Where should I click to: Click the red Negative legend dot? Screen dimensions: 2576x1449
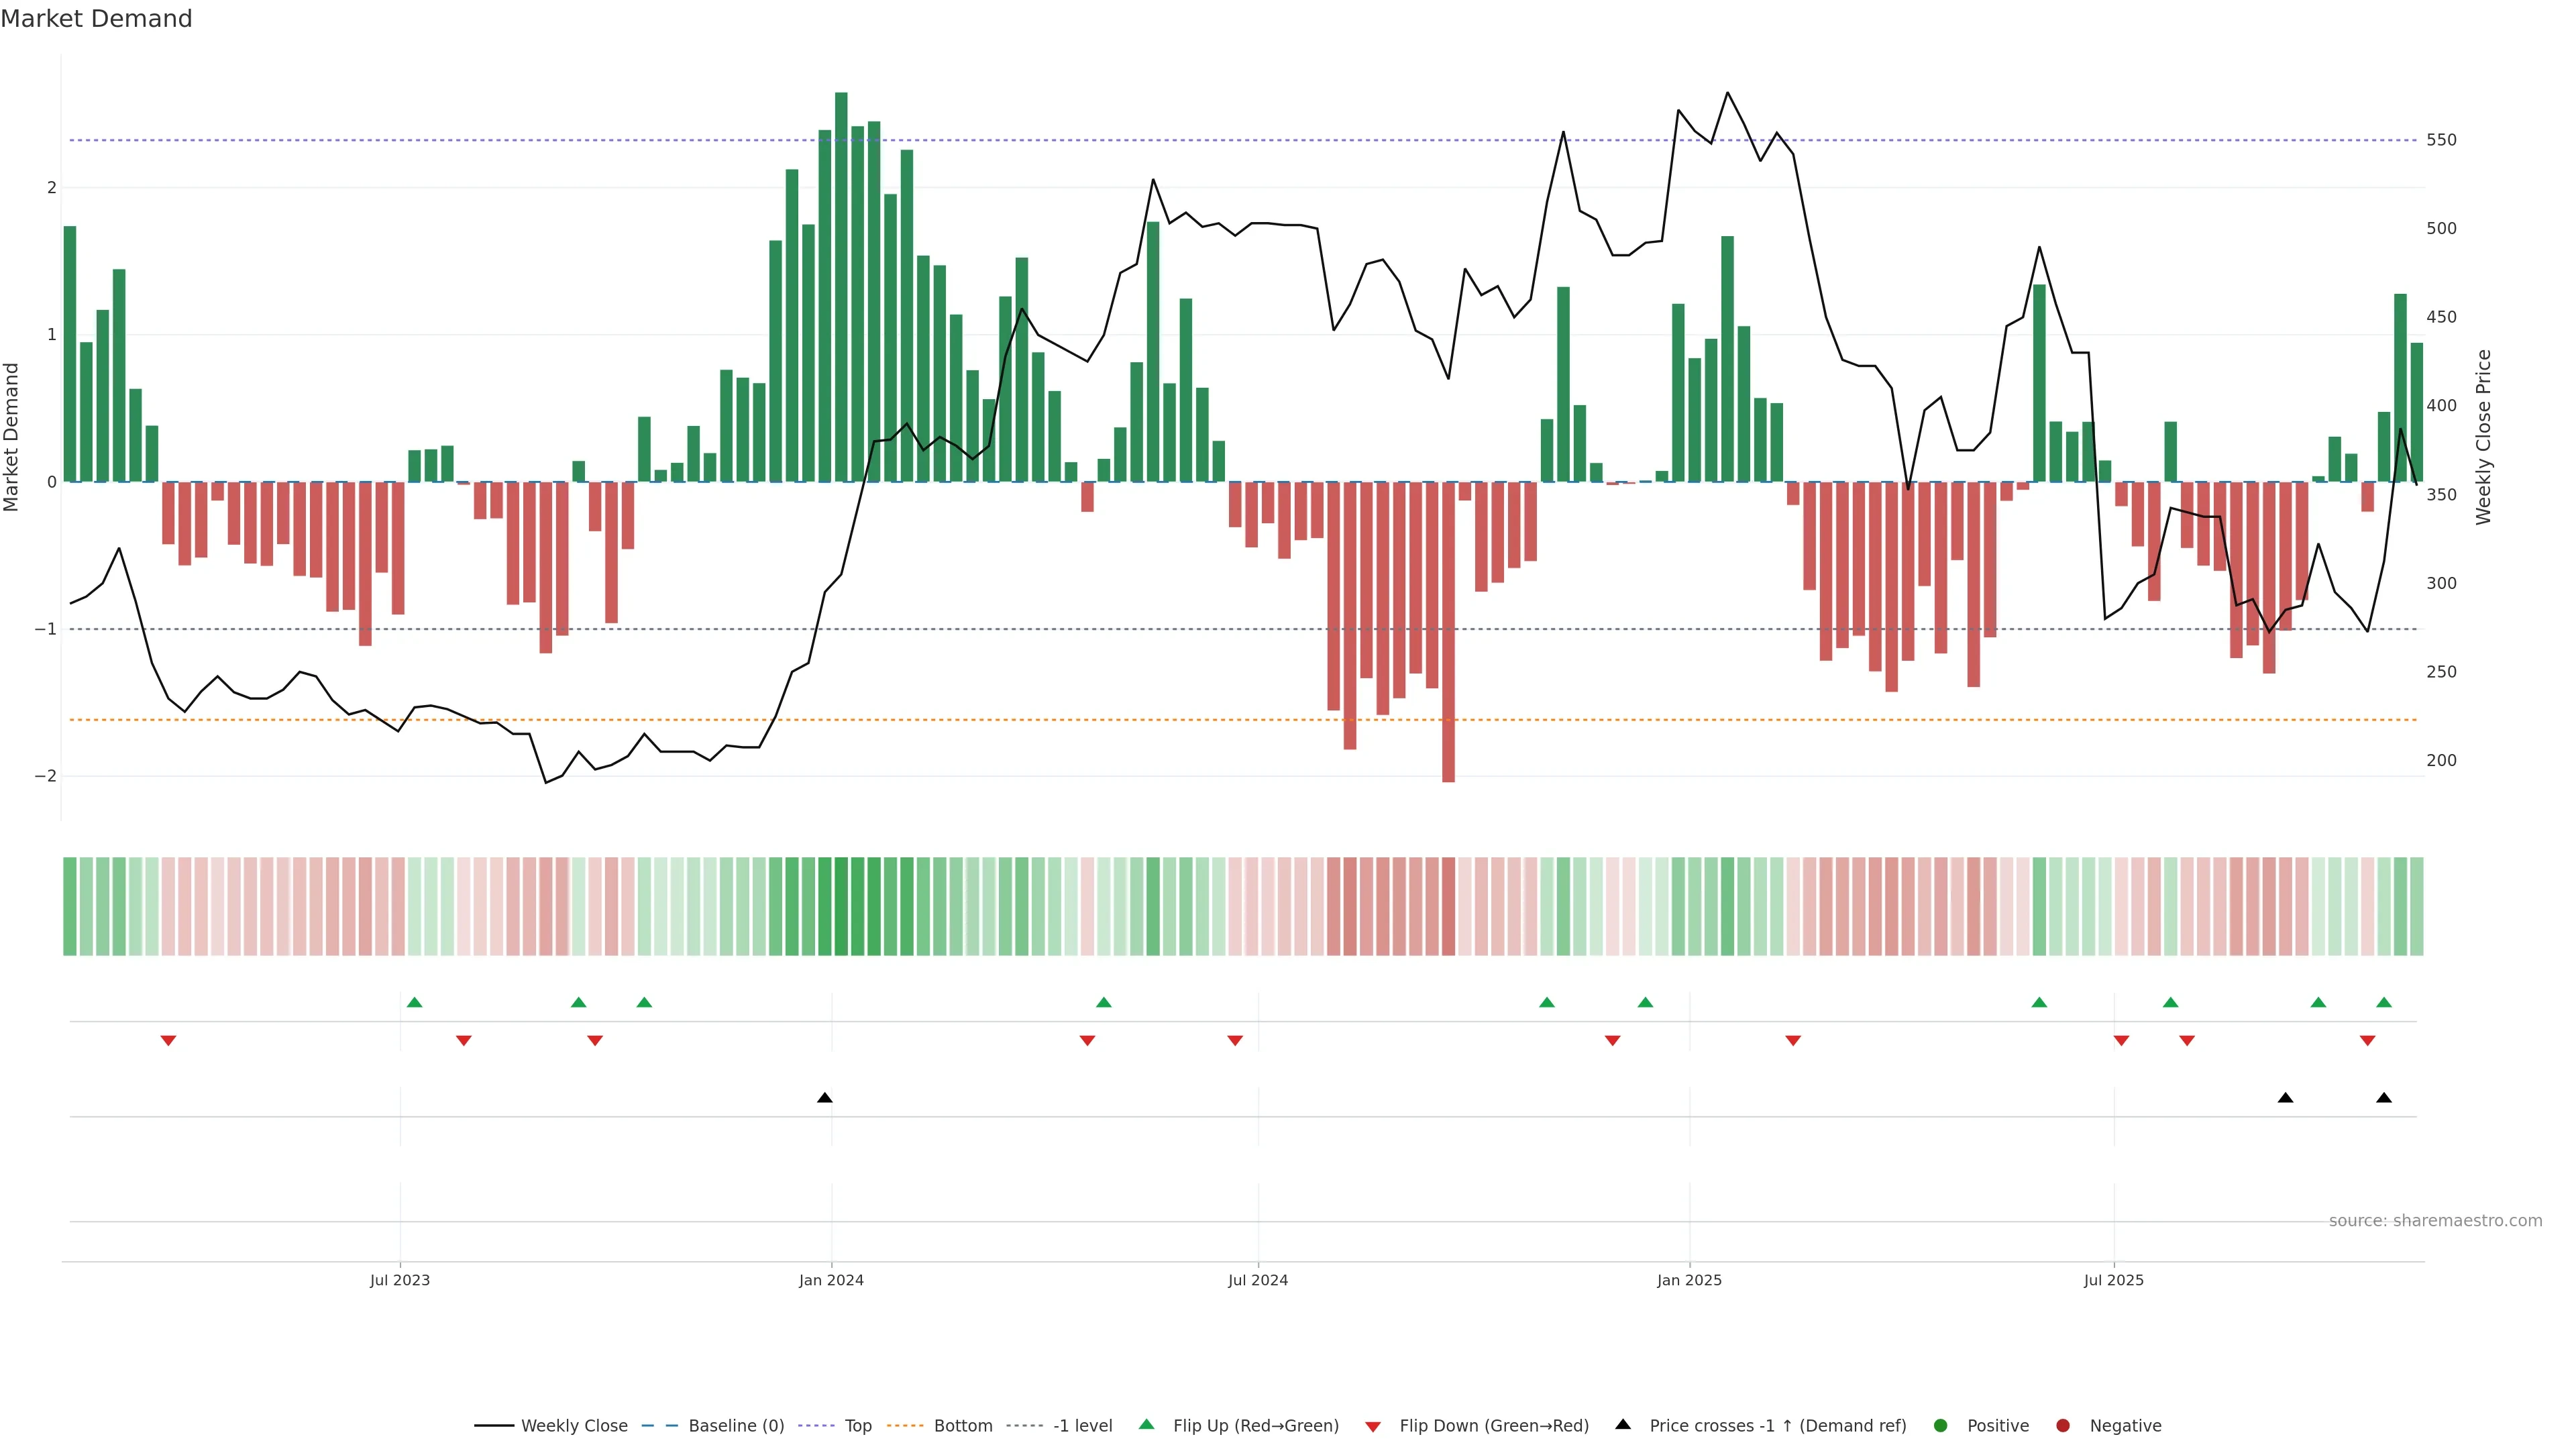click(2063, 1426)
